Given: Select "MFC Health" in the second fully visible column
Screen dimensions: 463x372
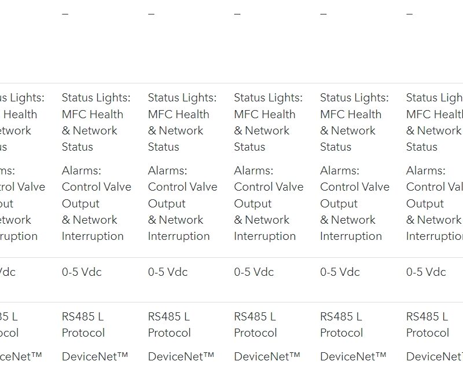Looking at the screenshot, I should coord(178,114).
